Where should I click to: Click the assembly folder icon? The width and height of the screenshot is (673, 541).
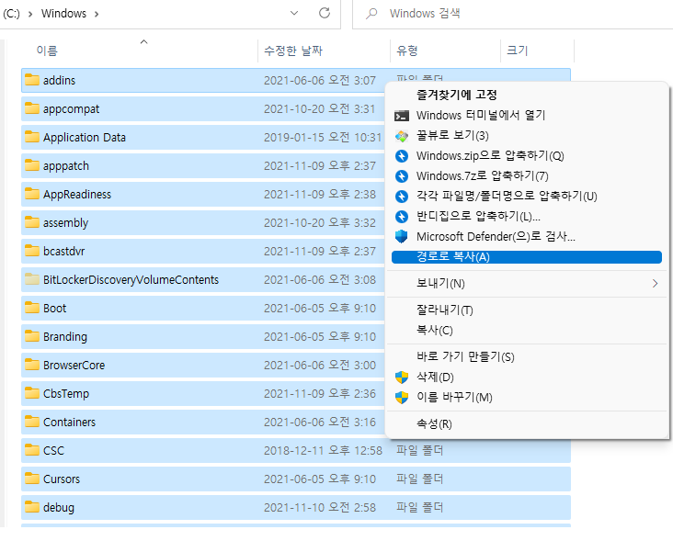[x=32, y=222]
